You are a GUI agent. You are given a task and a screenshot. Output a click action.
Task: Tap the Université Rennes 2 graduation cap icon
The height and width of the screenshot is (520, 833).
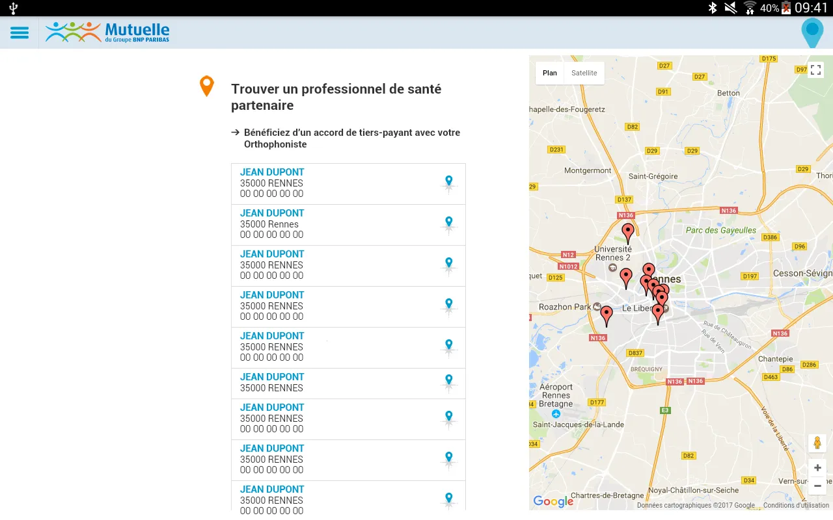click(612, 268)
